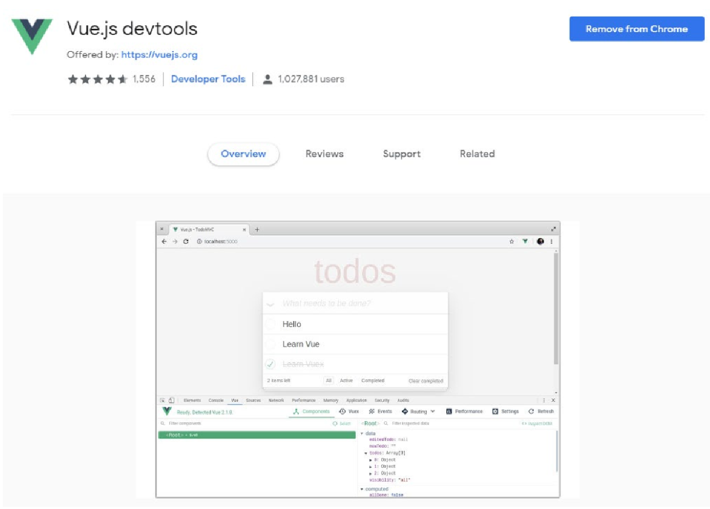The width and height of the screenshot is (710, 509).
Task: Expand the '0: Object' entry
Action: tap(370, 460)
